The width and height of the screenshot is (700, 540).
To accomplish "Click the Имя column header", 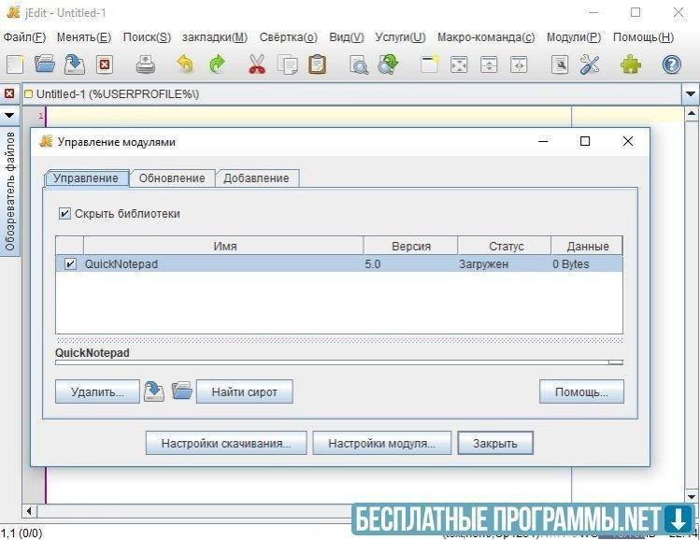I will click(224, 247).
